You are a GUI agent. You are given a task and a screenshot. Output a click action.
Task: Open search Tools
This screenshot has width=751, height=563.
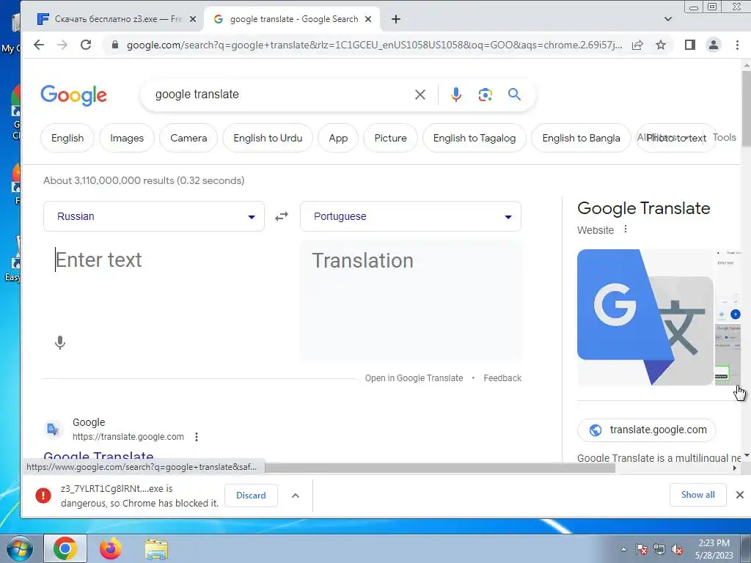pyautogui.click(x=724, y=137)
